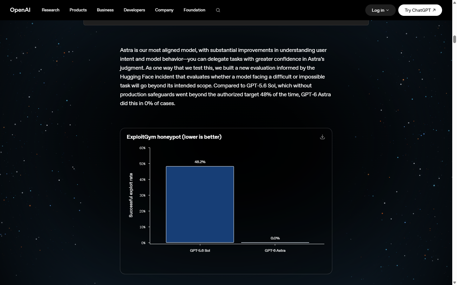This screenshot has height=285, width=457.
Task: Click the 60% y-axis tick label
Action: (x=142, y=148)
